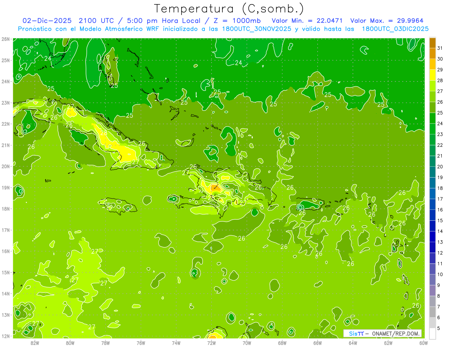
Task: Click the 12N latitude axis label
Action: point(5,336)
